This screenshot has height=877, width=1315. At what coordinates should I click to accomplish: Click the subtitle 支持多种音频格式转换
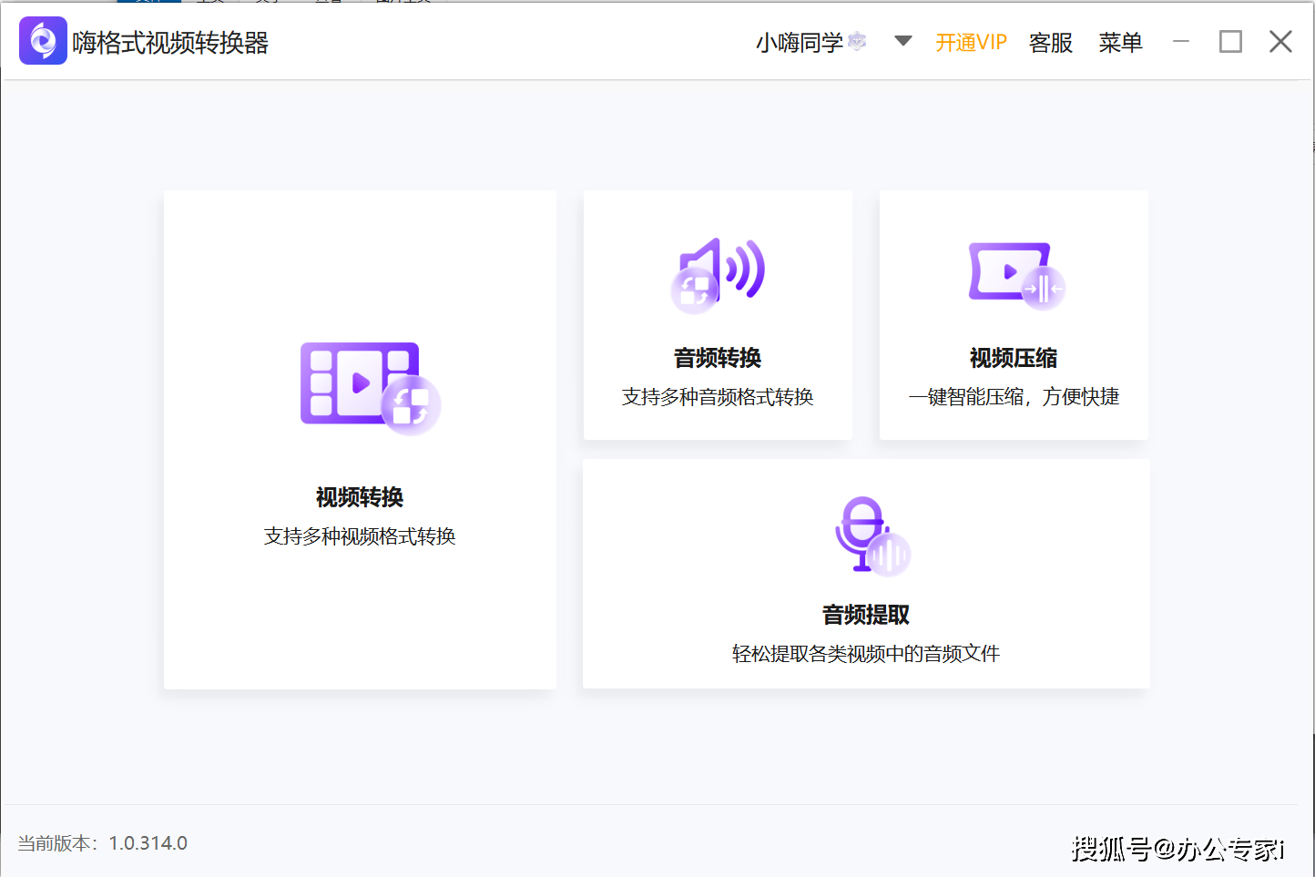tap(717, 396)
